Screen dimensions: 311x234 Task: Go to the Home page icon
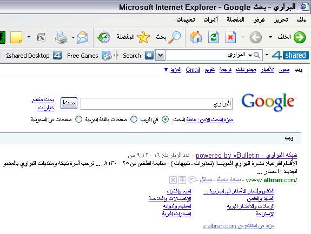(196, 37)
